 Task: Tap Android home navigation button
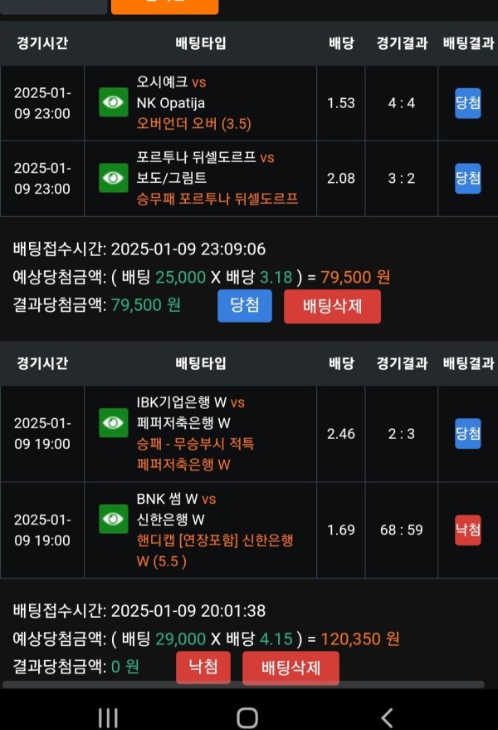coord(247,718)
